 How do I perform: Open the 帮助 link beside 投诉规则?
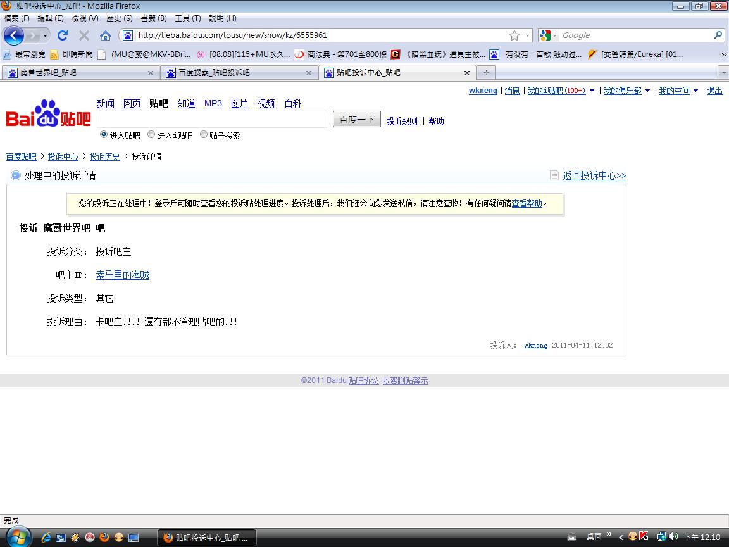tap(436, 121)
